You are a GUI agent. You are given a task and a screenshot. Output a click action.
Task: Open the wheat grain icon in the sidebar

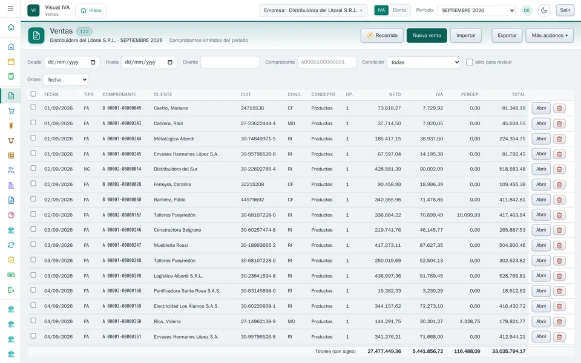click(11, 126)
